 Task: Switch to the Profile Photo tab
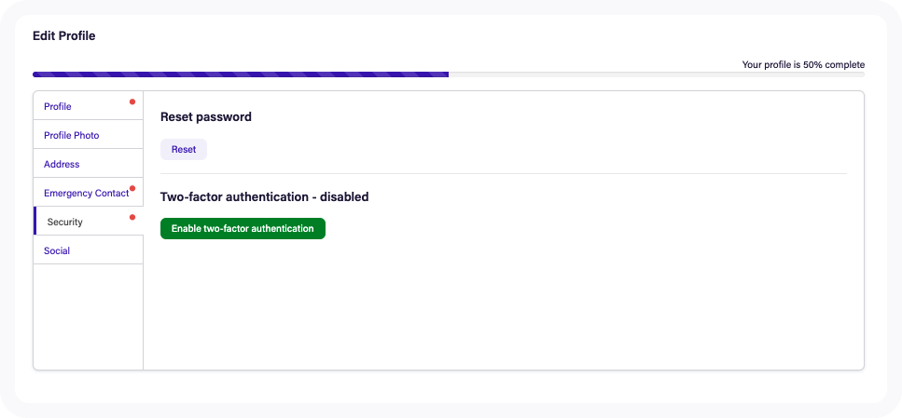[x=88, y=135]
